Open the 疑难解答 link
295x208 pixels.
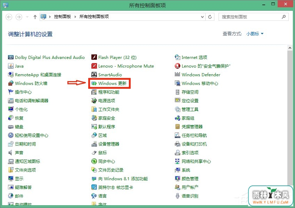click(x=23, y=187)
